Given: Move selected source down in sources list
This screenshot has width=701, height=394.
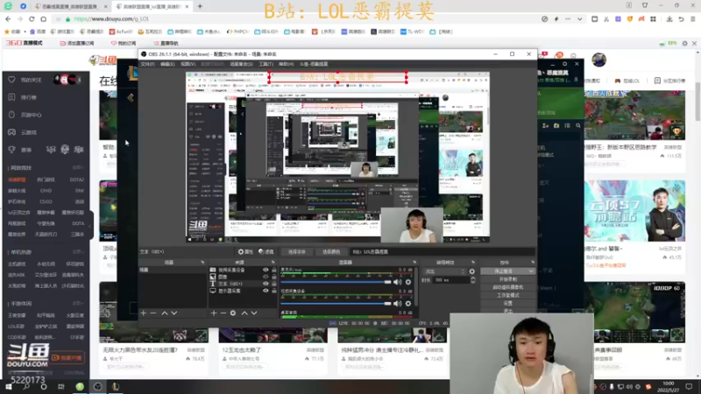Looking at the screenshot, I should (254, 313).
